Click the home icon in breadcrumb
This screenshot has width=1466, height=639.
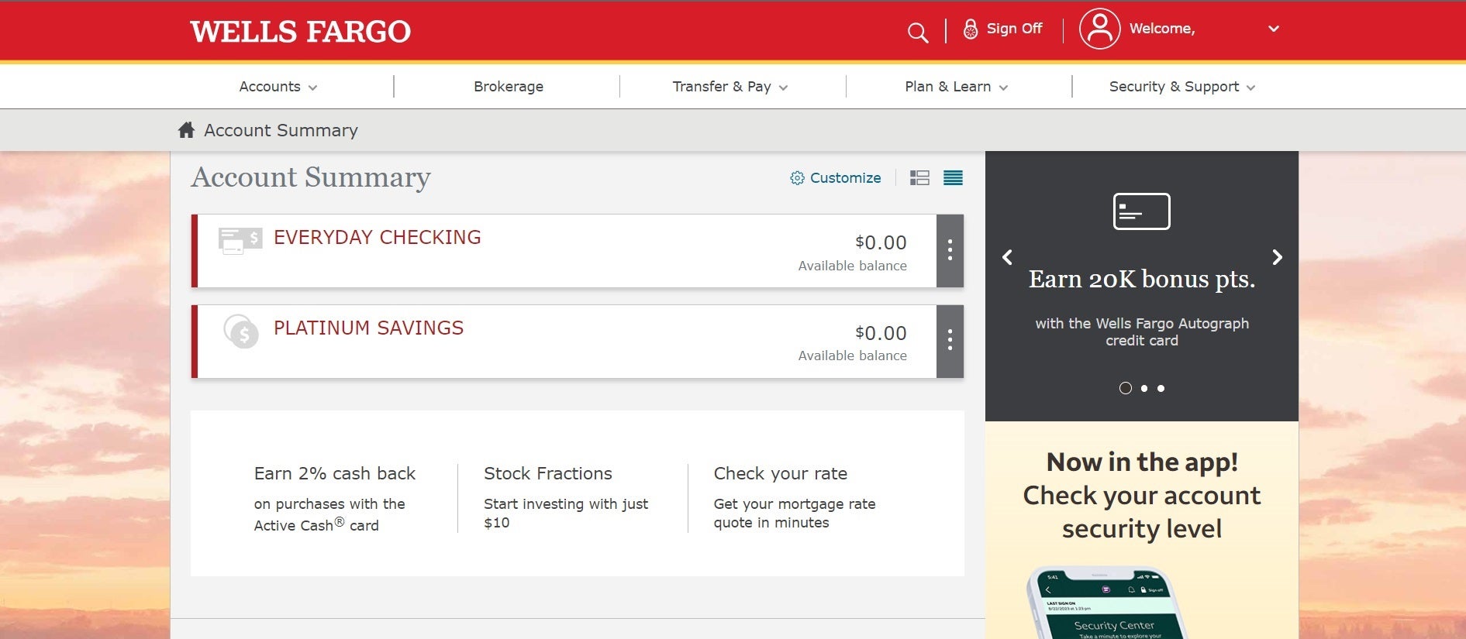pos(186,130)
